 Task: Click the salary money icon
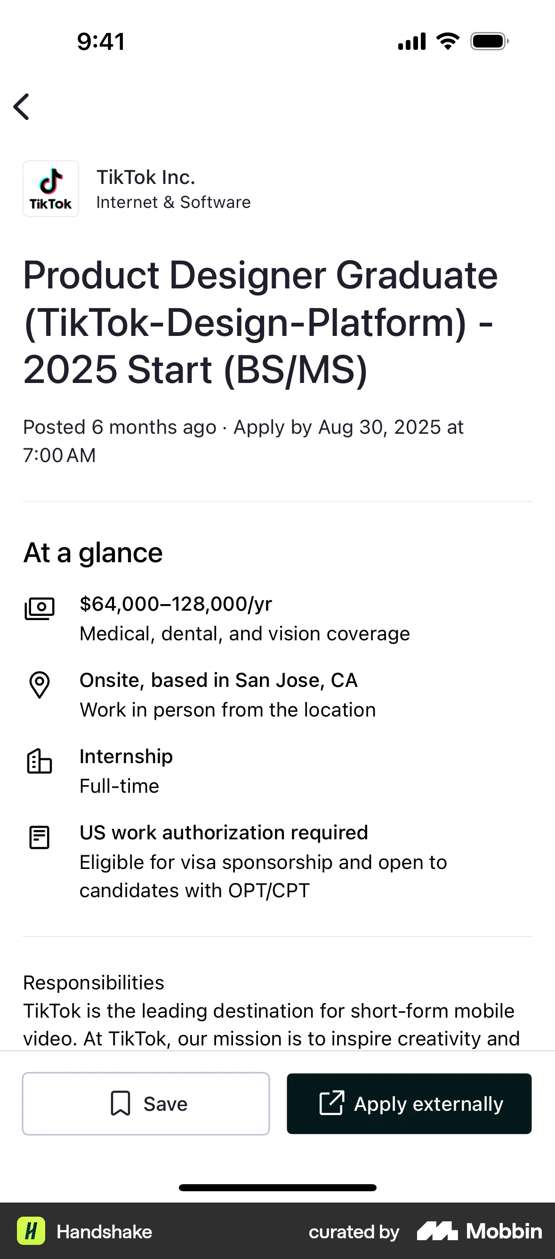pos(40,608)
